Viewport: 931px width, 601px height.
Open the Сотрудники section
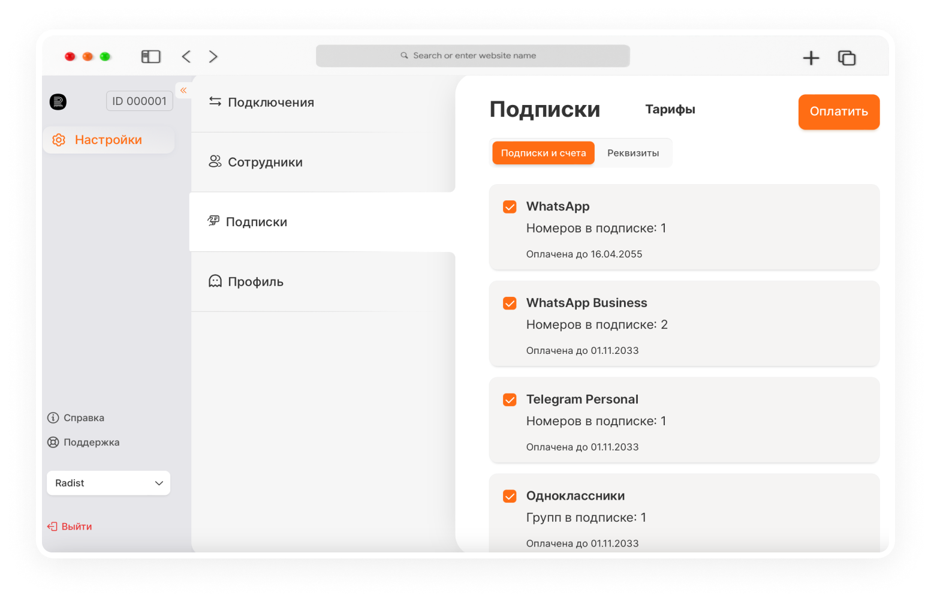[323, 162]
